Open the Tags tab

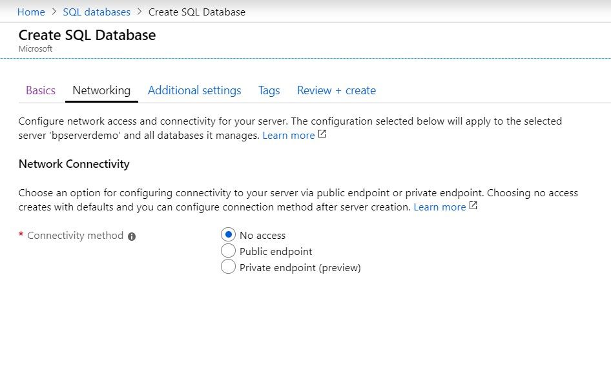(x=269, y=90)
